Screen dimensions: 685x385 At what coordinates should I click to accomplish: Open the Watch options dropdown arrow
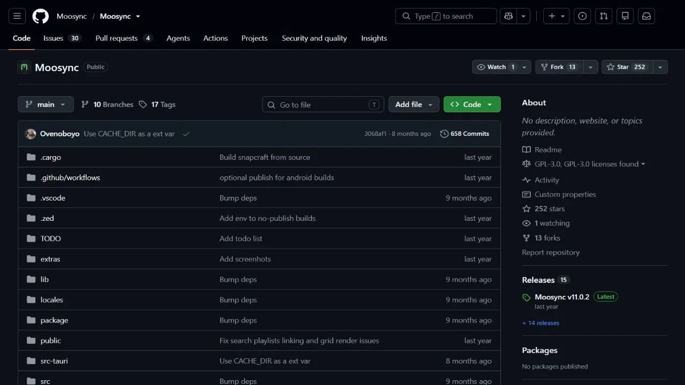(526, 67)
